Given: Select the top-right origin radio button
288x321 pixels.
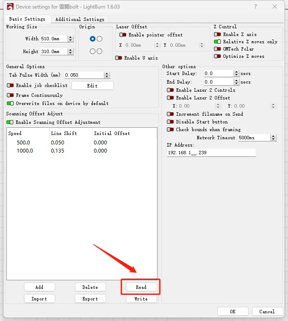Looking at the screenshot, I should pyautogui.click(x=100, y=39).
